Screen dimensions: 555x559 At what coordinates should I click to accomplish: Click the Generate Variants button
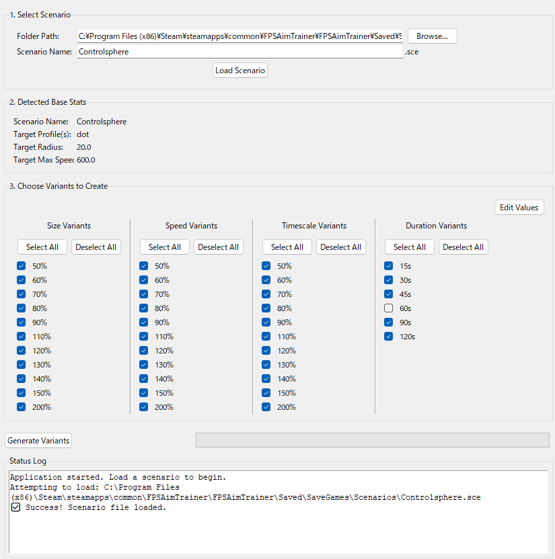(38, 440)
